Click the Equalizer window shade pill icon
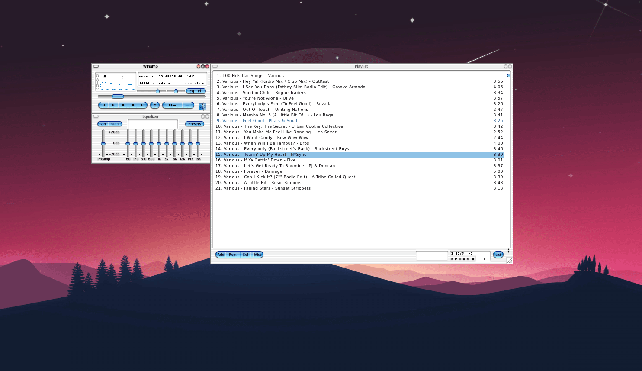This screenshot has width=642, height=371. [96, 116]
